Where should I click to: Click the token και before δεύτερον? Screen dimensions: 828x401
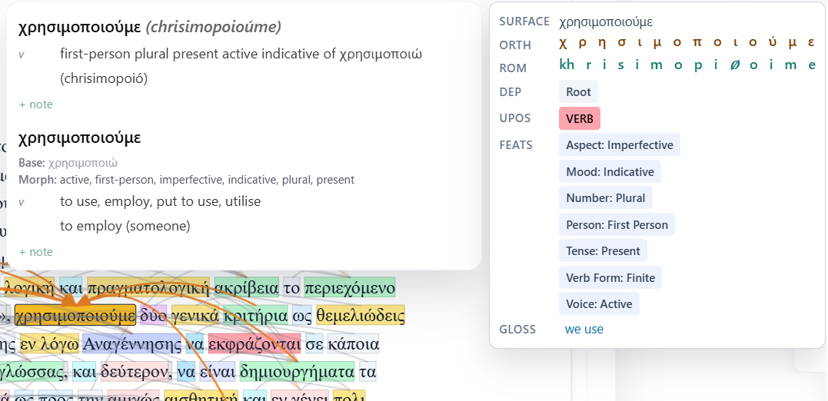coord(85,373)
